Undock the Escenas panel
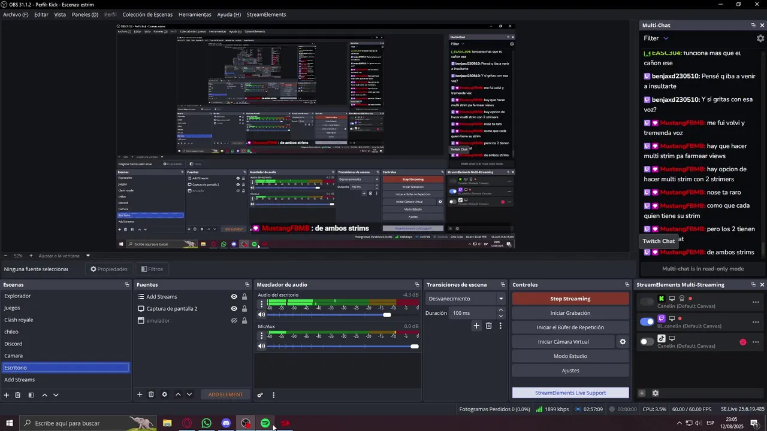 tap(126, 285)
